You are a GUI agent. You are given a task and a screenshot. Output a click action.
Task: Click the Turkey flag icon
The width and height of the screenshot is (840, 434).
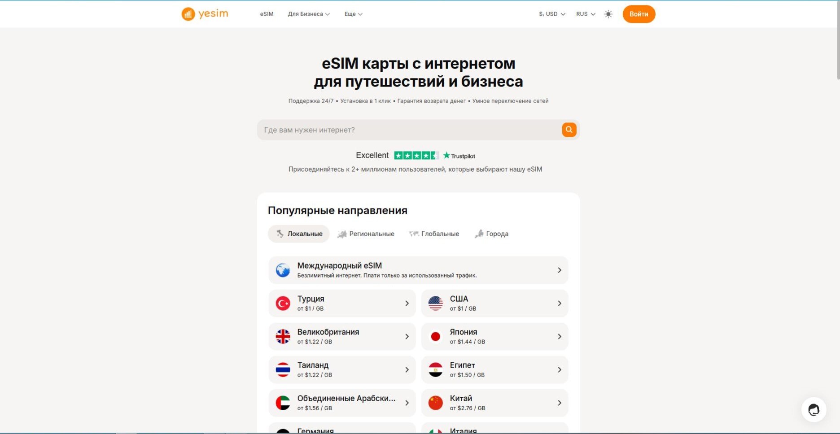pyautogui.click(x=283, y=303)
